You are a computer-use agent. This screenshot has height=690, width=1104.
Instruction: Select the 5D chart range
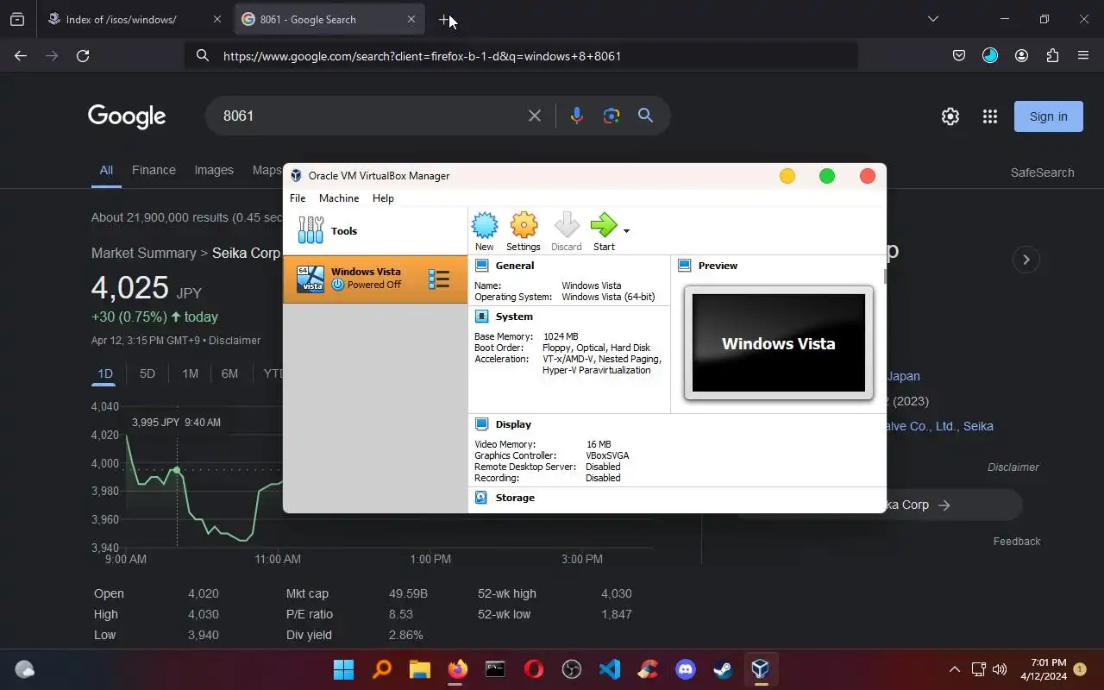147,373
